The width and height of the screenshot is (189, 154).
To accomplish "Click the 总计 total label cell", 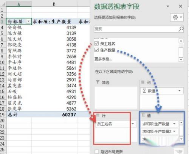I will point(19,115).
